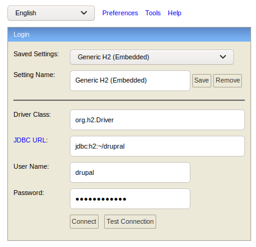Click the Save button
The width and height of the screenshot is (256, 247).
201,81
